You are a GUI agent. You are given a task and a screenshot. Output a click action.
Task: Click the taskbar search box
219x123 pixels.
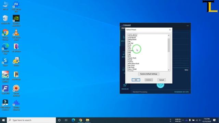pyautogui.click(x=31, y=120)
